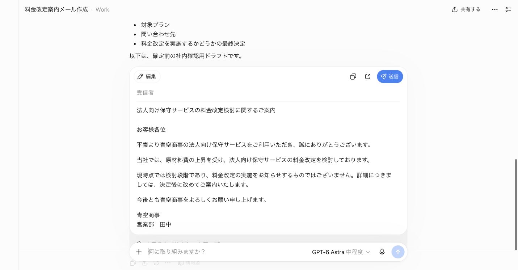The height and width of the screenshot is (270, 518).
Task: Click the blue 送信 send button
Action: (x=390, y=76)
